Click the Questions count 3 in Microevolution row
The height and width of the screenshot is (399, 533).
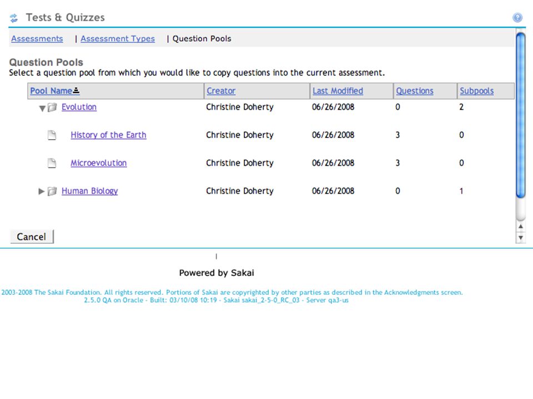coord(398,163)
